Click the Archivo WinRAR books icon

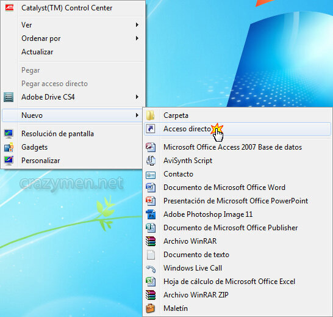[x=151, y=241]
